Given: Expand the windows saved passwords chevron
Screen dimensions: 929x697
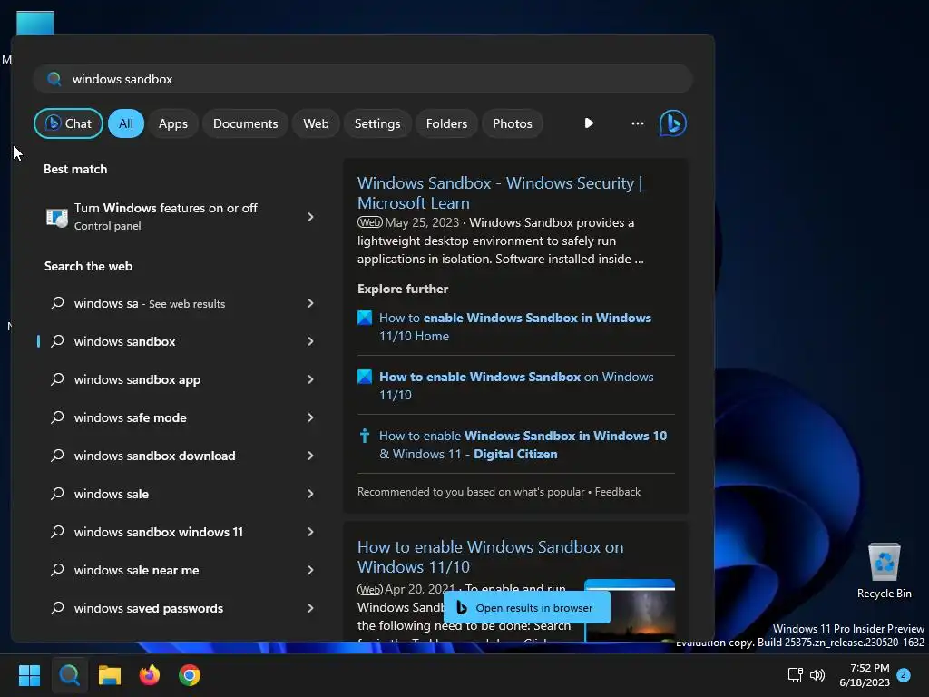Looking at the screenshot, I should 310,608.
